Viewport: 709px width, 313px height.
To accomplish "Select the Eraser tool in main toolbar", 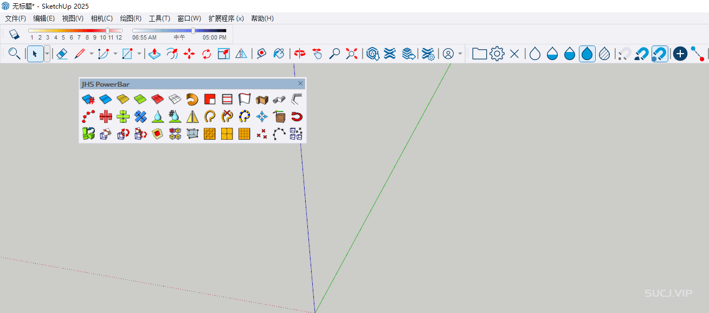I will (62, 54).
